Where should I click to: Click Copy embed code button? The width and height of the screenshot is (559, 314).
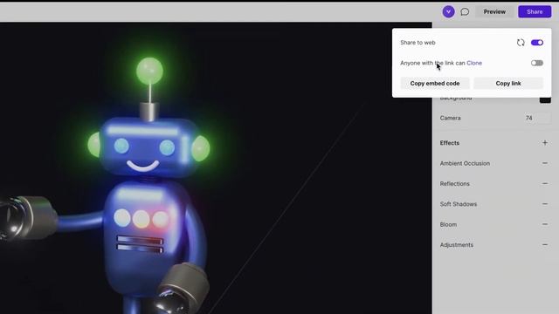(x=435, y=84)
